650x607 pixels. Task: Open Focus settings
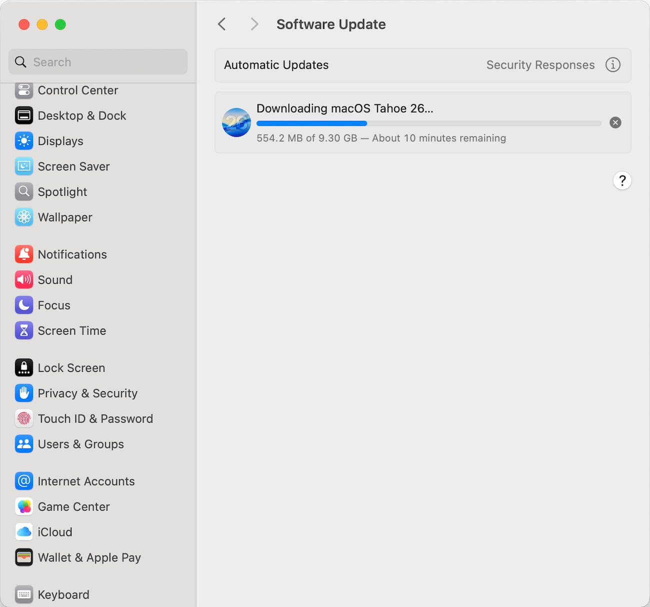pyautogui.click(x=53, y=305)
